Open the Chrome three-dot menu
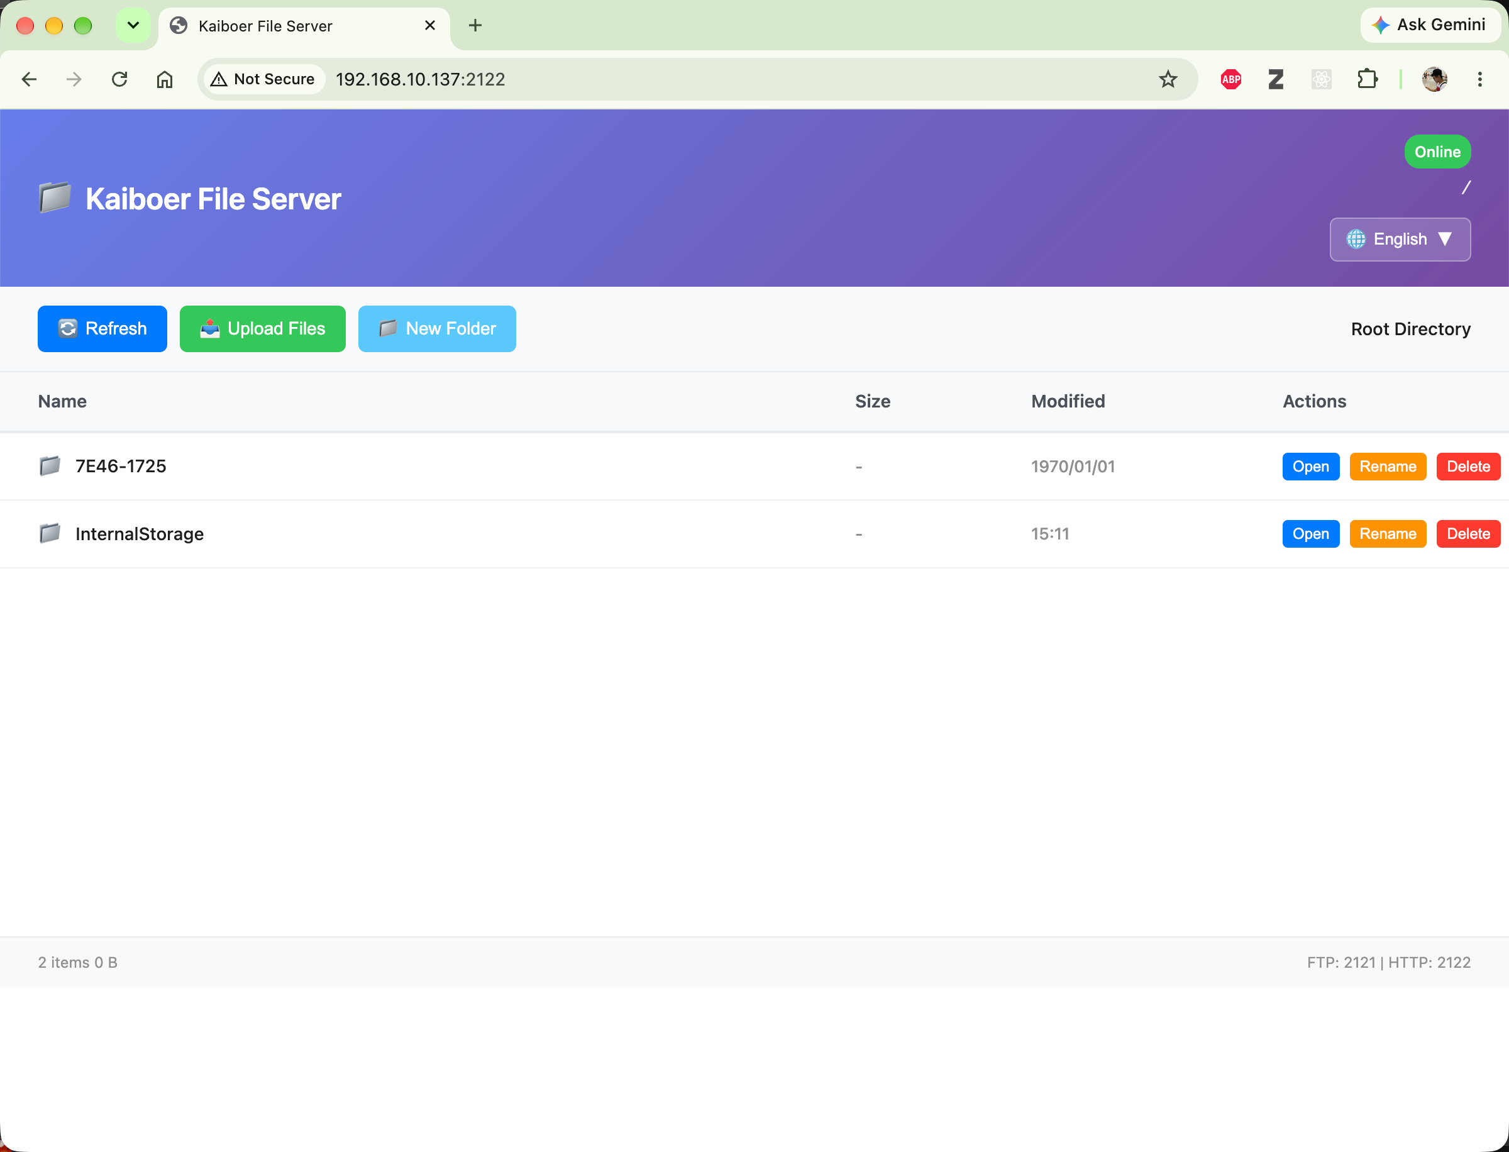This screenshot has height=1152, width=1509. (1479, 79)
